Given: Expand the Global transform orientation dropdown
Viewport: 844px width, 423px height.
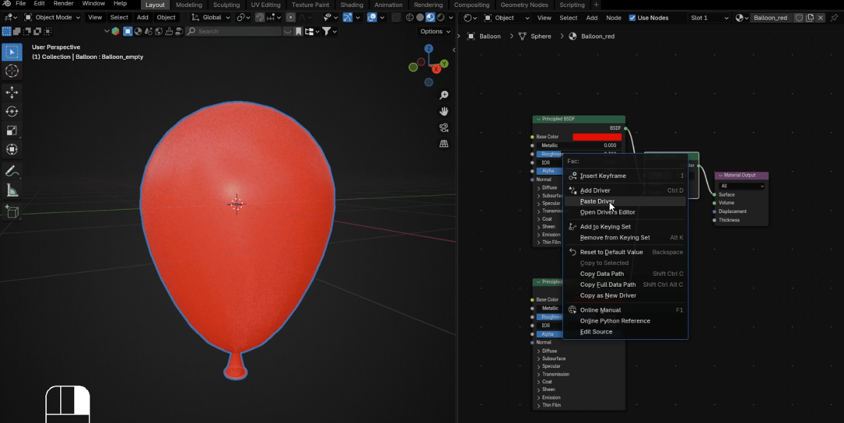Looking at the screenshot, I should coord(211,17).
